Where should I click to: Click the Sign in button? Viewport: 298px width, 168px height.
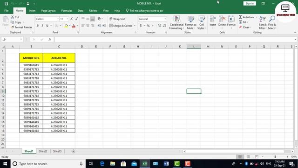[250, 3]
